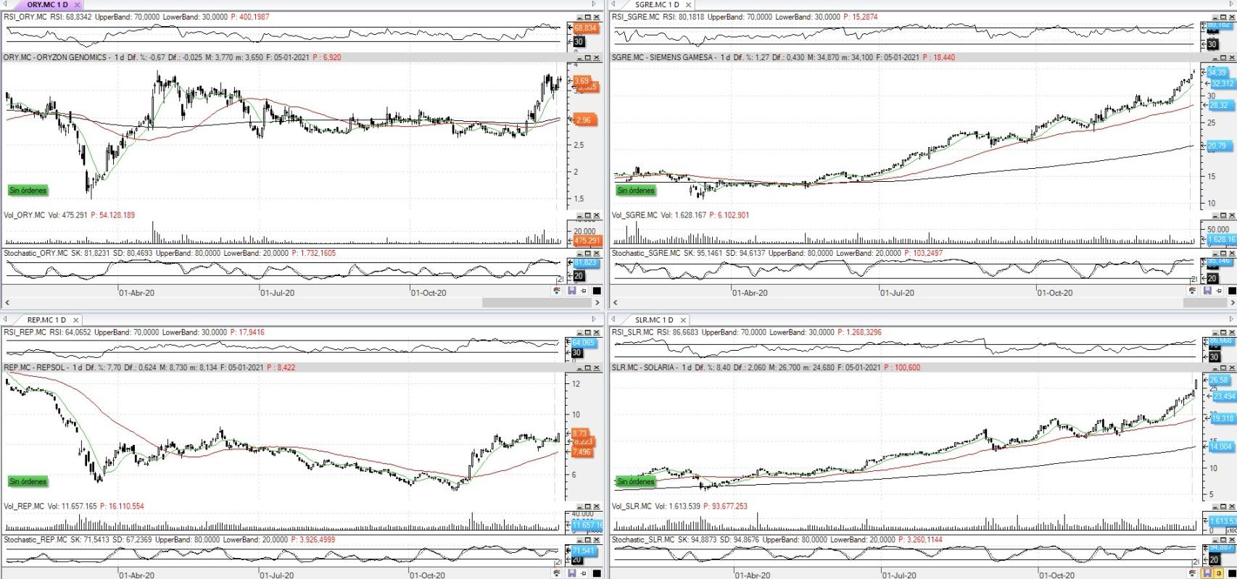The image size is (1237, 579).
Task: Switch to the ORY.MC 1 D tab
Action: (x=46, y=4)
